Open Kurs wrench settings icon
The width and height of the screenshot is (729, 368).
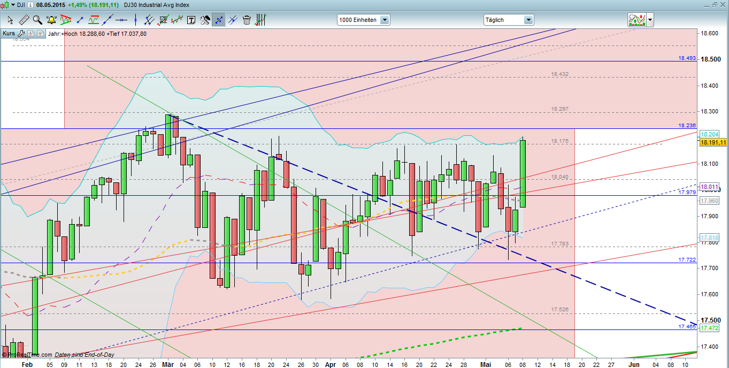(21, 34)
